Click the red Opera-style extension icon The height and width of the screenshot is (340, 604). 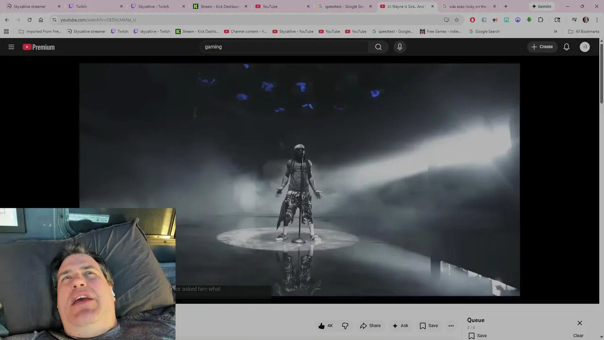[472, 20]
